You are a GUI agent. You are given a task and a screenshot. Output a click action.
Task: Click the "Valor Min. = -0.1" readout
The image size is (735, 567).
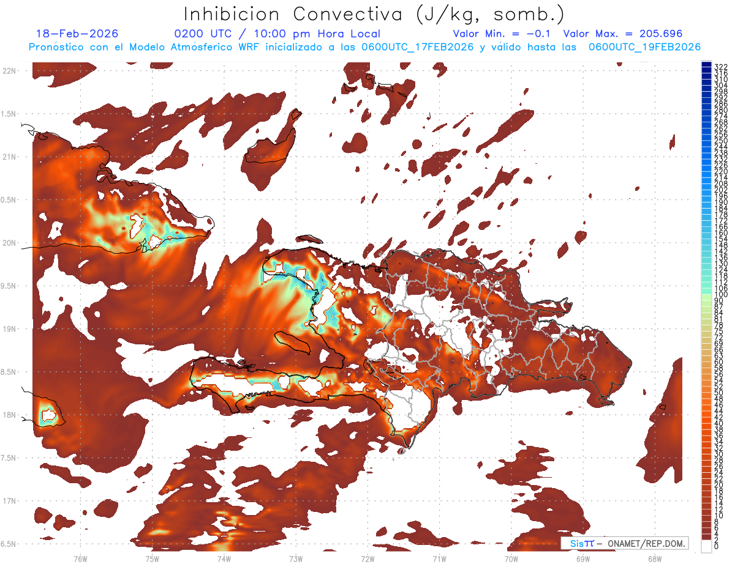tap(502, 34)
